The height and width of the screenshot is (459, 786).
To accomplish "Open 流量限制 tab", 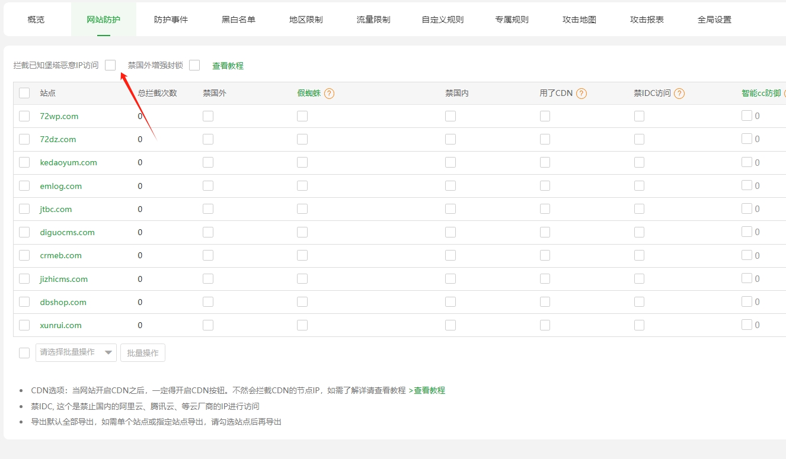I will [x=373, y=20].
